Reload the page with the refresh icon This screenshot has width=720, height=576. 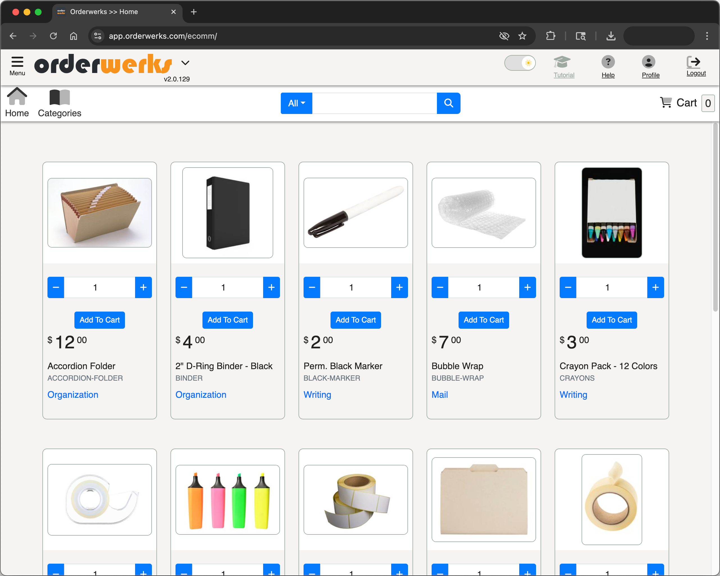53,36
